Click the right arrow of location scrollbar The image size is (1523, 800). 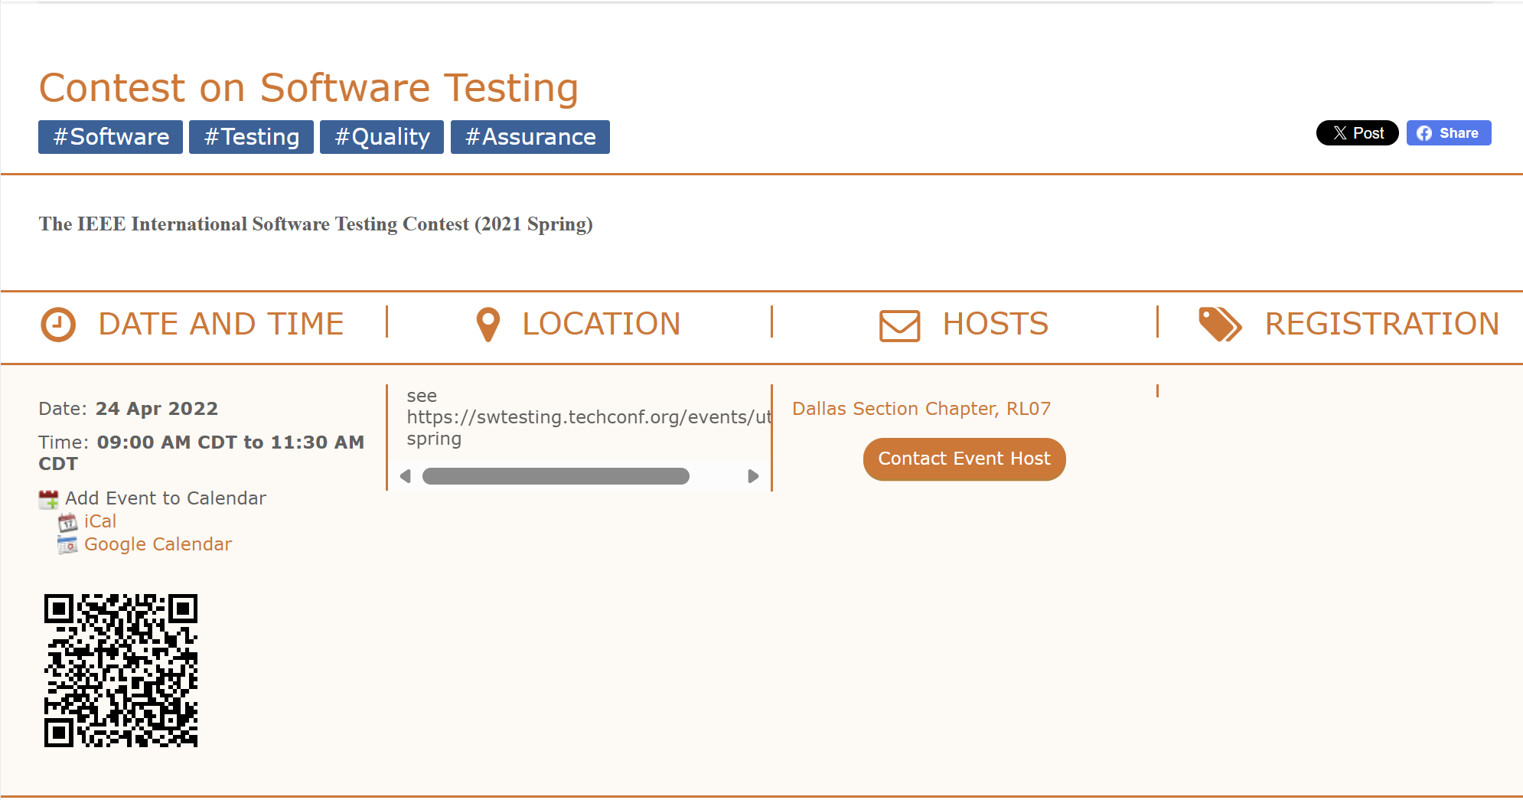click(753, 476)
